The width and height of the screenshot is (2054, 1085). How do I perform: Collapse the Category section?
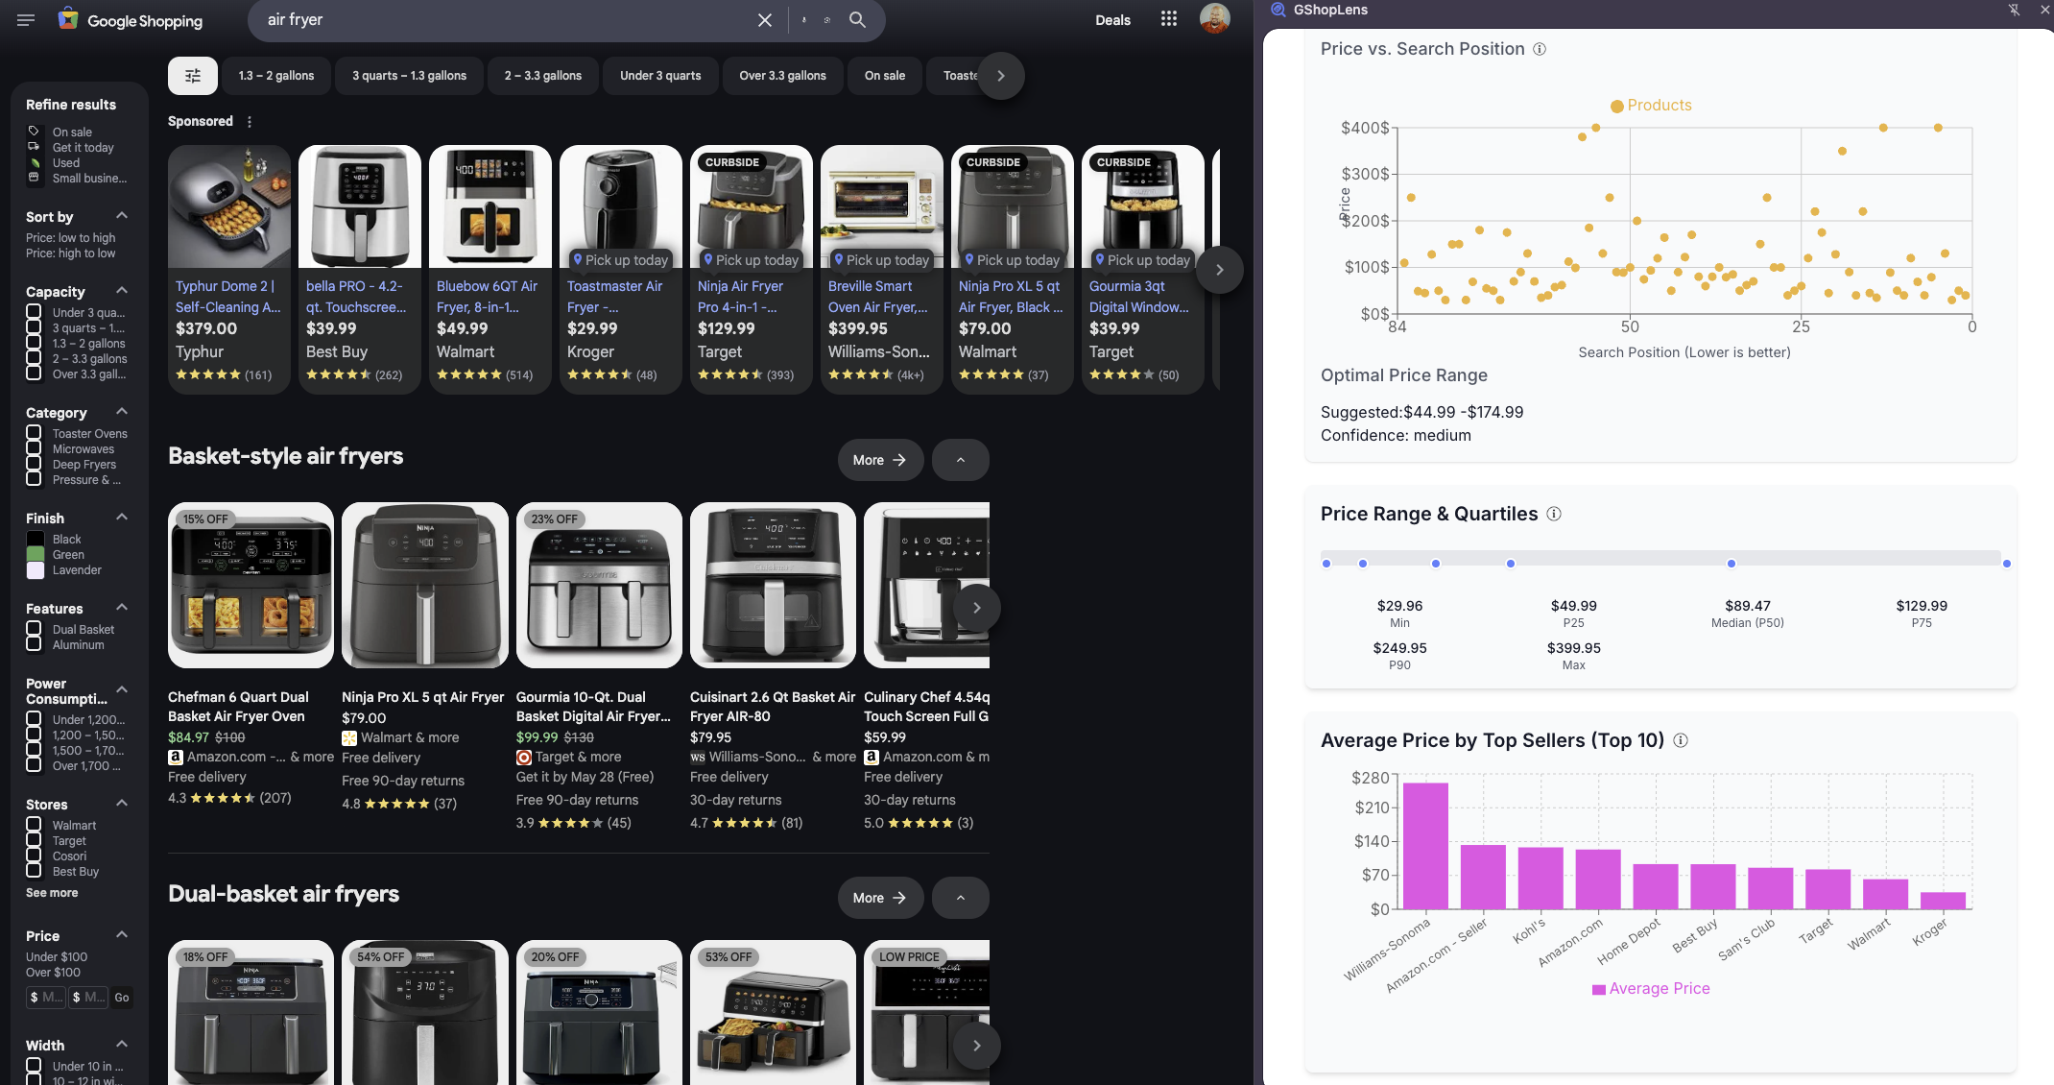point(122,412)
